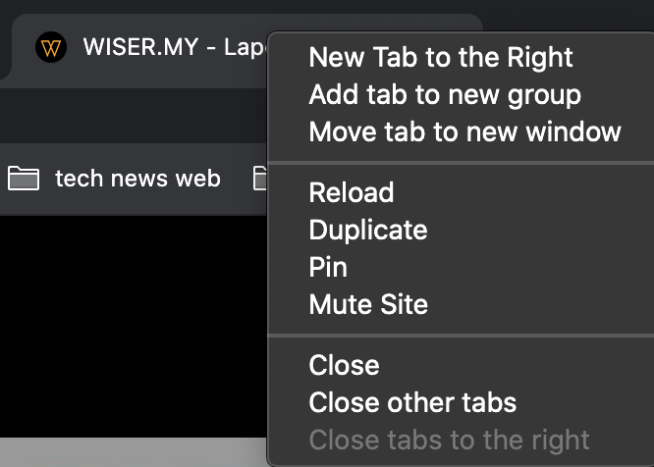This screenshot has height=467, width=654.
Task: Duplicate the current tab
Action: 368,230
